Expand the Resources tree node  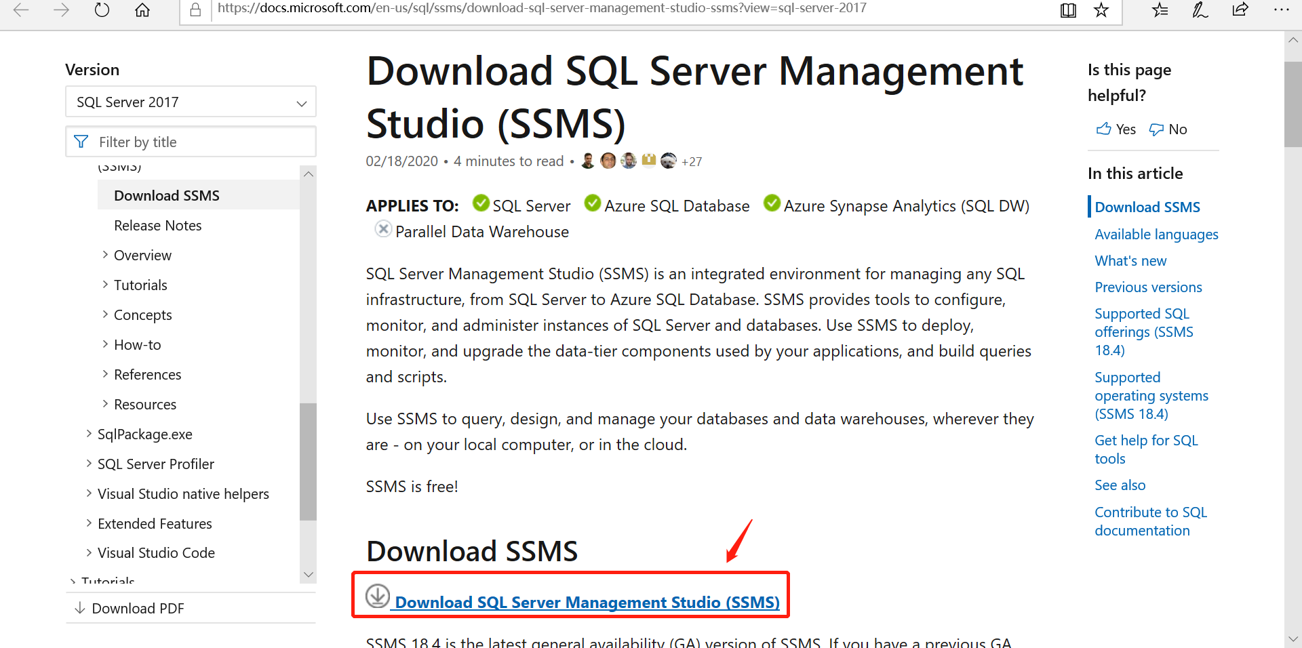pos(105,404)
